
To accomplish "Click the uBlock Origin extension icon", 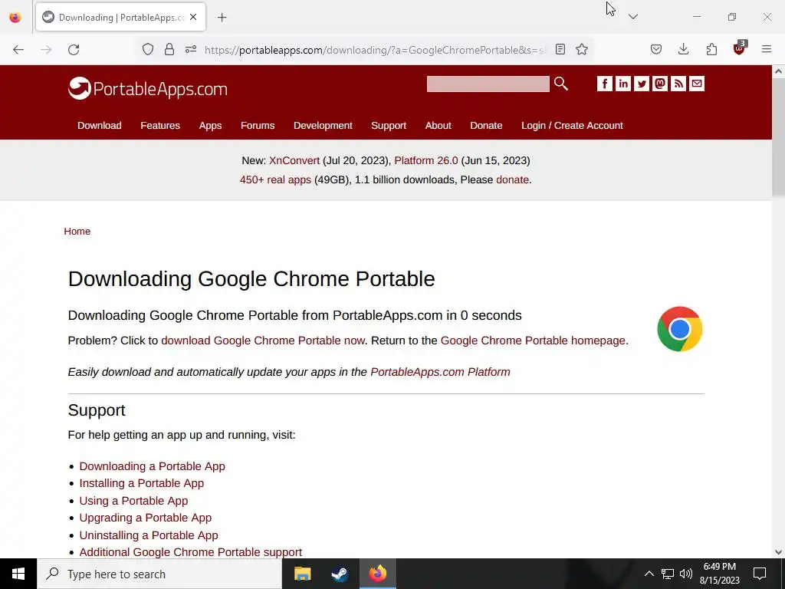I will [739, 48].
